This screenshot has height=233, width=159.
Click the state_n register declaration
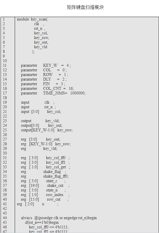43,190
